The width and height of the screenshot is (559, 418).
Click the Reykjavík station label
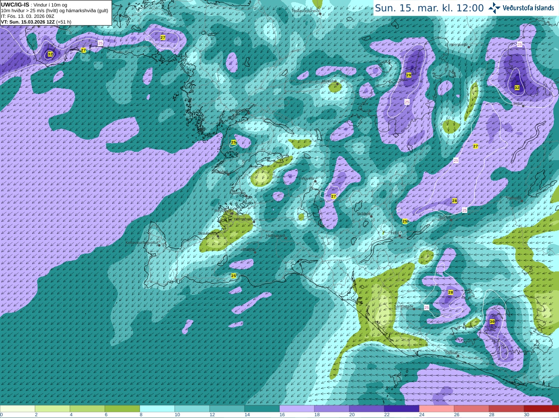coord(222,211)
